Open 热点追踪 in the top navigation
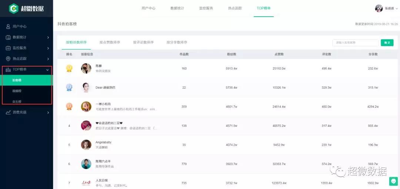Viewport: 400px width, 189px height. click(235, 8)
